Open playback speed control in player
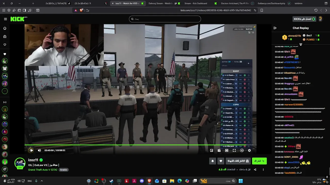The image size is (330, 185). click(242, 150)
